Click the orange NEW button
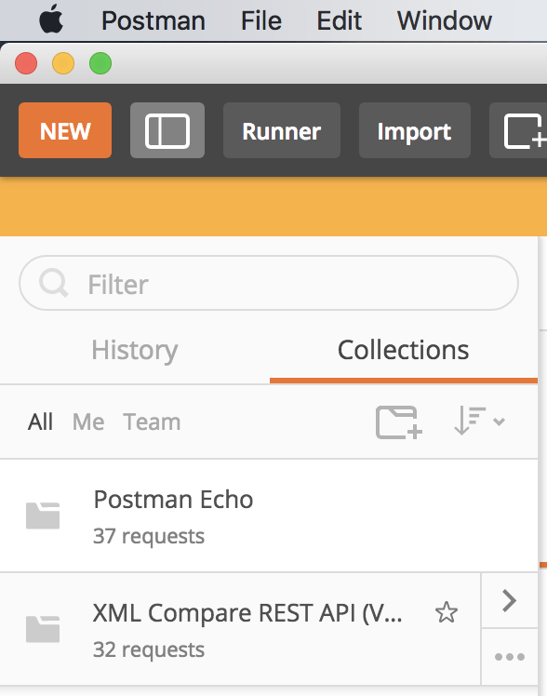Viewport: 547px width, 696px height. coord(65,130)
